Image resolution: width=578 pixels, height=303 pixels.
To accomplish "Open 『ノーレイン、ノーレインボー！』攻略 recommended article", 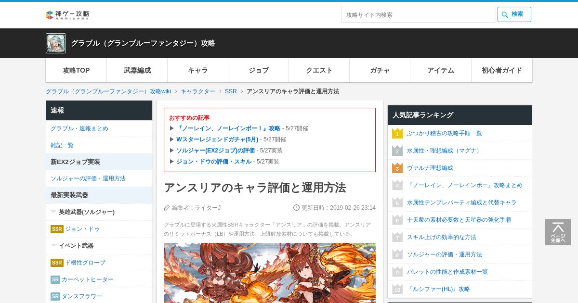I will 228,128.
